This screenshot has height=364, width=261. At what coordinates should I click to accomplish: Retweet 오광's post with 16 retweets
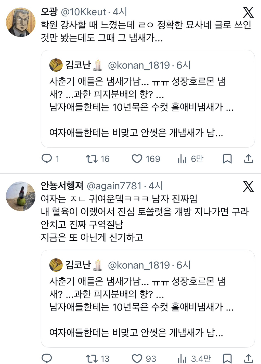92,159
